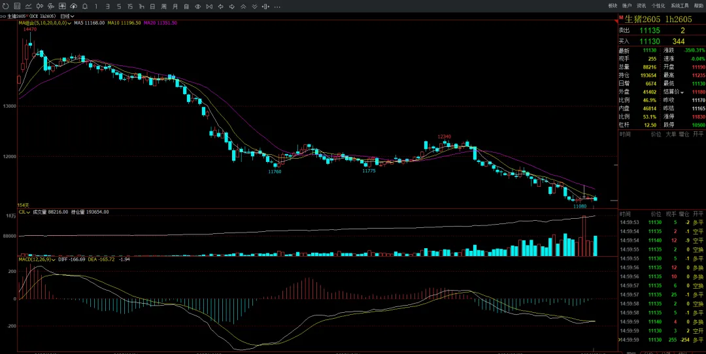Switch to the intraday line chart icon
706x354 pixels.
(28, 7)
